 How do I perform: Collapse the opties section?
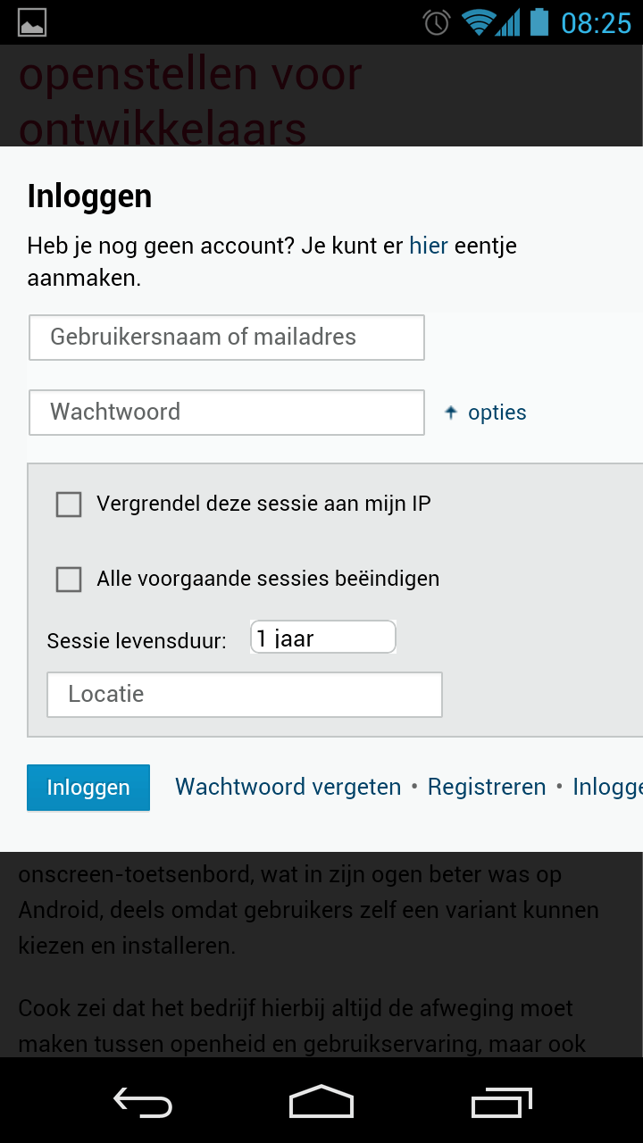(497, 413)
